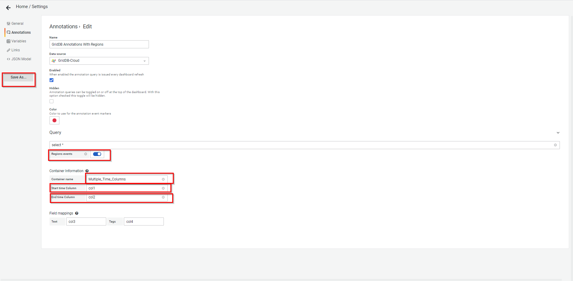The height and width of the screenshot is (281, 573).
Task: Click the Save As... button
Action: pos(19,77)
